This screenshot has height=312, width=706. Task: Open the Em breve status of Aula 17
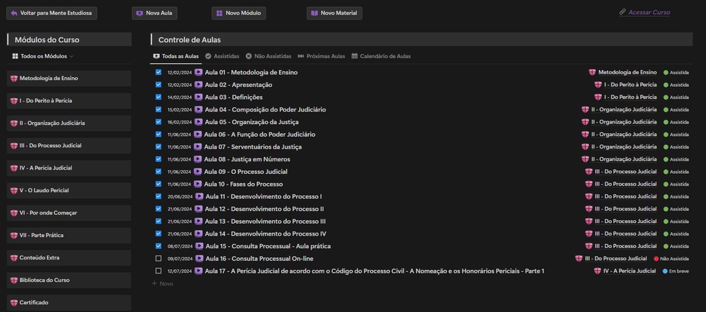[675, 271]
